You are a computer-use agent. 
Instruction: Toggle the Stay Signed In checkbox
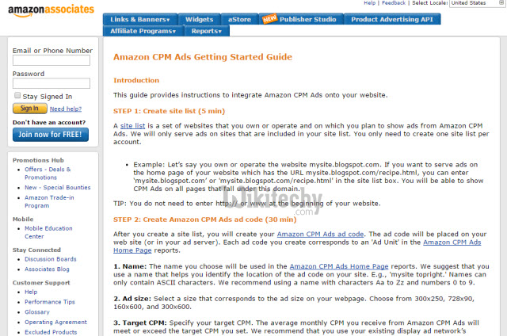click(17, 96)
